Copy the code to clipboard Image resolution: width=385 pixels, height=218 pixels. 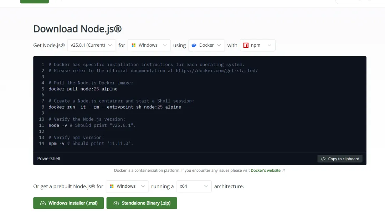tap(340, 159)
